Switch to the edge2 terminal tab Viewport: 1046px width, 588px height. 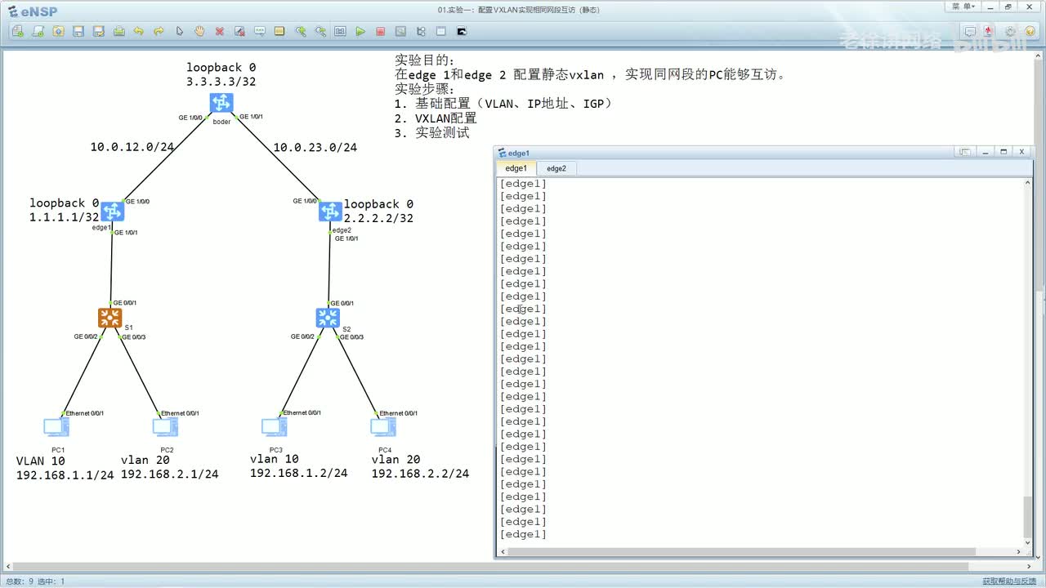(x=557, y=168)
